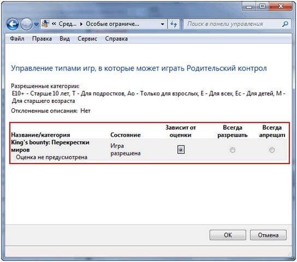The height and width of the screenshot is (262, 297).
Task: Click the «Отклоненные описания: Нет» line
Action: (51, 111)
